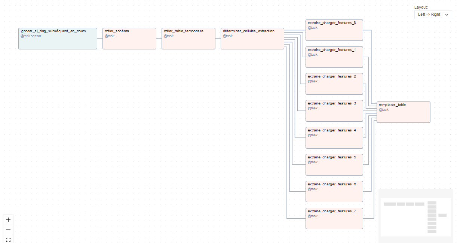457x243 pixels.
Task: Select the ignorer_si_dag_subséquent_en_cours sensor node
Action: [58, 39]
